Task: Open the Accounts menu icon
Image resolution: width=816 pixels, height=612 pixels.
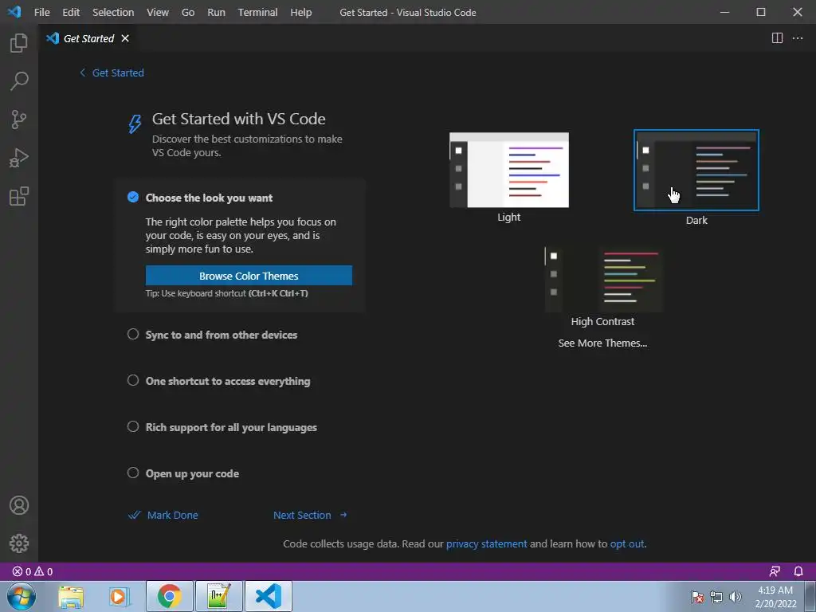Action: (19, 505)
